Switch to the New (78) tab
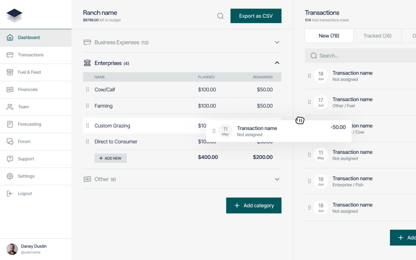Screen dimensions: 416x260 329,36
